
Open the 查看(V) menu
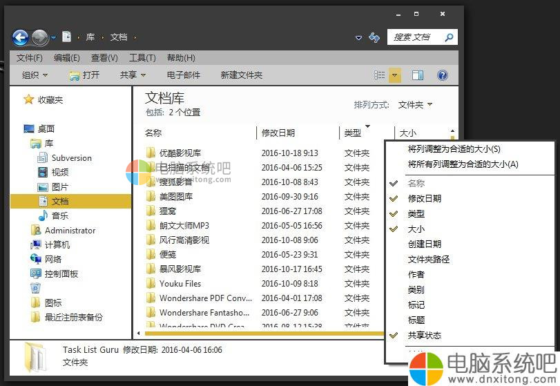point(104,57)
